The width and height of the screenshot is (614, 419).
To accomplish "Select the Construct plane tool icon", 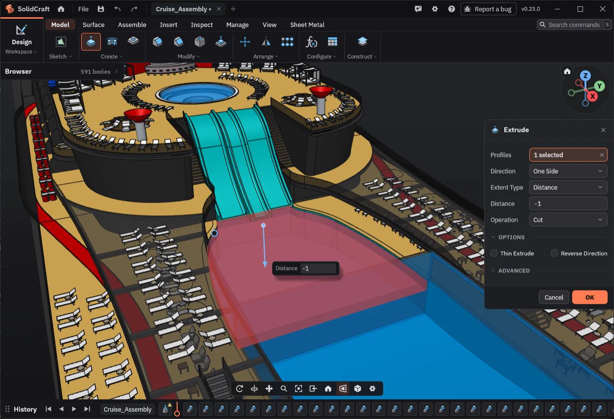I will (363, 42).
